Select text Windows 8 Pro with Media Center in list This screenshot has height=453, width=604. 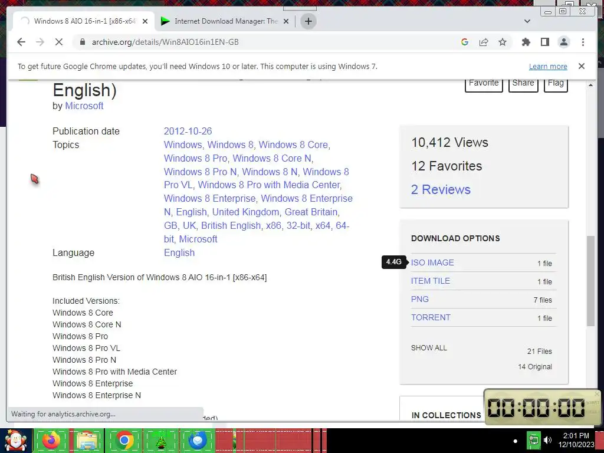click(x=115, y=372)
